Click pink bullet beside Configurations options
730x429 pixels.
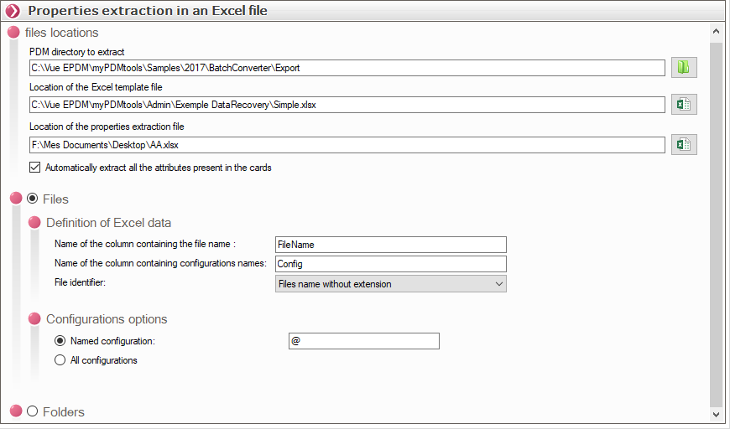point(34,319)
